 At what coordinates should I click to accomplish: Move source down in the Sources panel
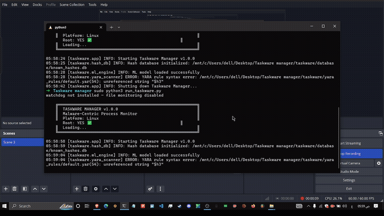click(x=115, y=189)
